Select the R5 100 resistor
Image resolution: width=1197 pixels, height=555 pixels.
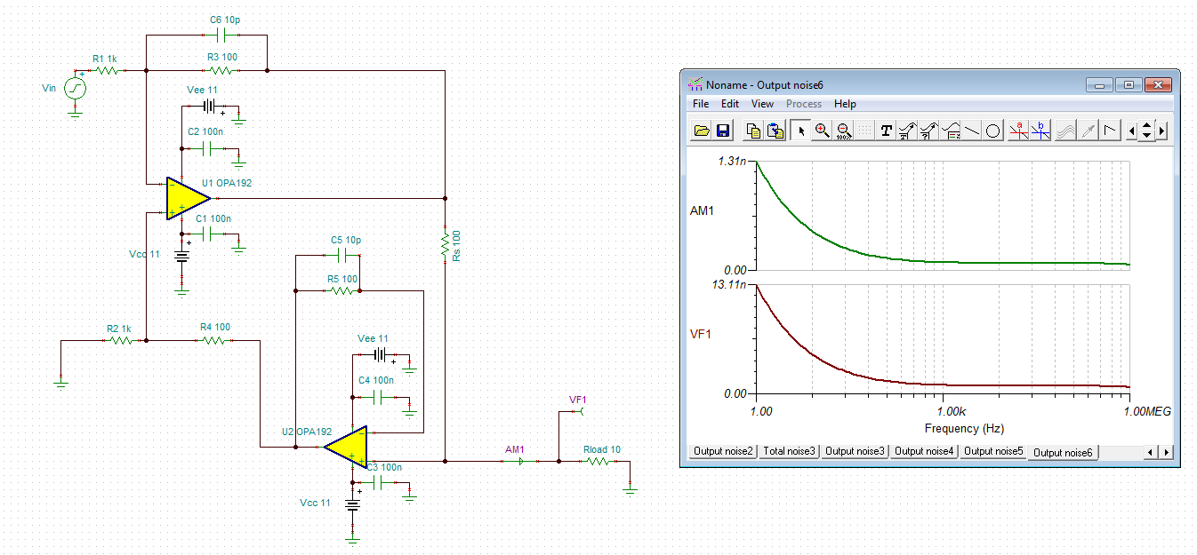(x=342, y=289)
